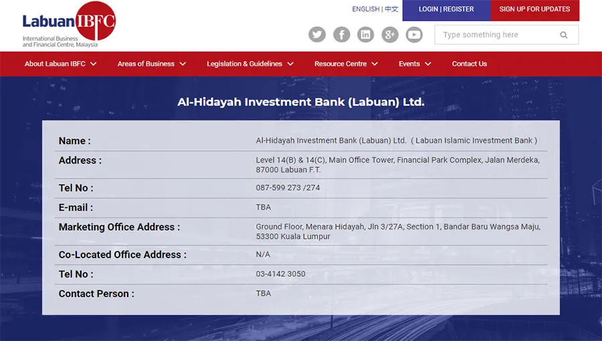Screen dimensions: 602x341
Task: Open Events menu
Action: point(409,64)
